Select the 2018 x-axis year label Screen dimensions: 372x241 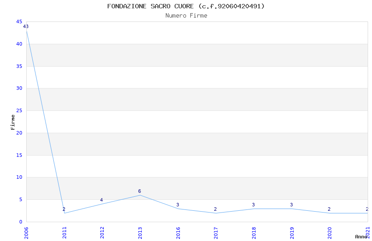coord(254,233)
